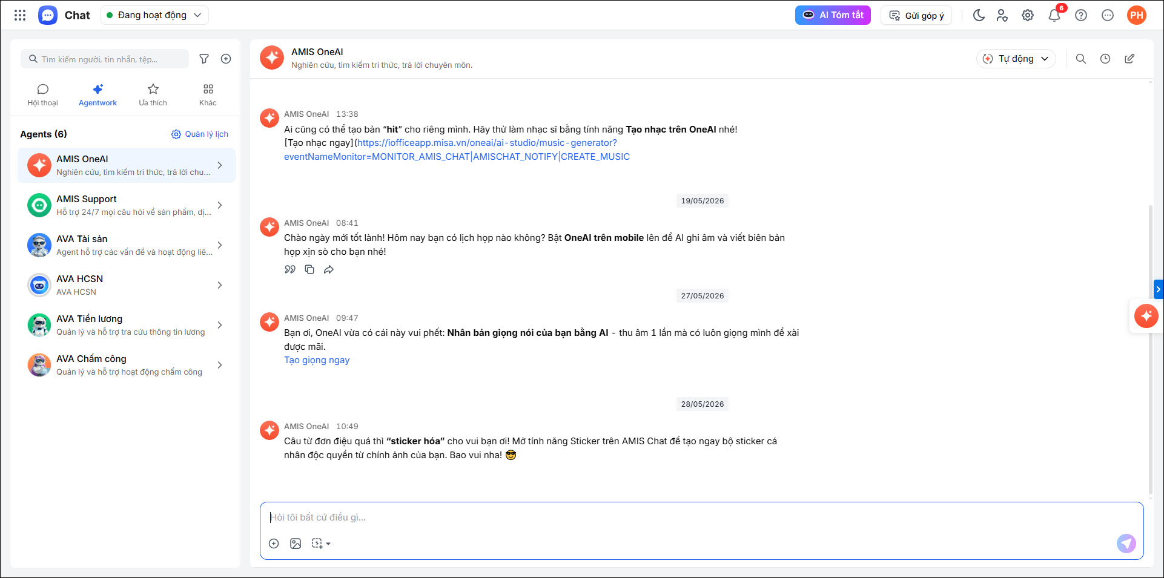Open chat history clock icon

click(1105, 59)
